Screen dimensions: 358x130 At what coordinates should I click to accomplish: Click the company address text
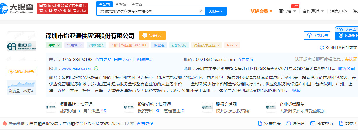(x=266, y=68)
